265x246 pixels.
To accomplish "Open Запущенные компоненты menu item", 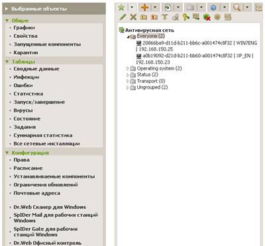I will click(47, 44).
